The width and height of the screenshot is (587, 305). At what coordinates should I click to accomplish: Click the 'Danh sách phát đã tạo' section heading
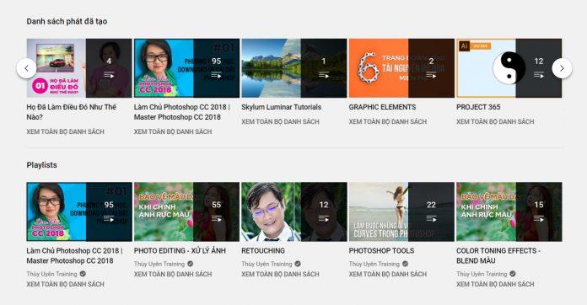67,22
